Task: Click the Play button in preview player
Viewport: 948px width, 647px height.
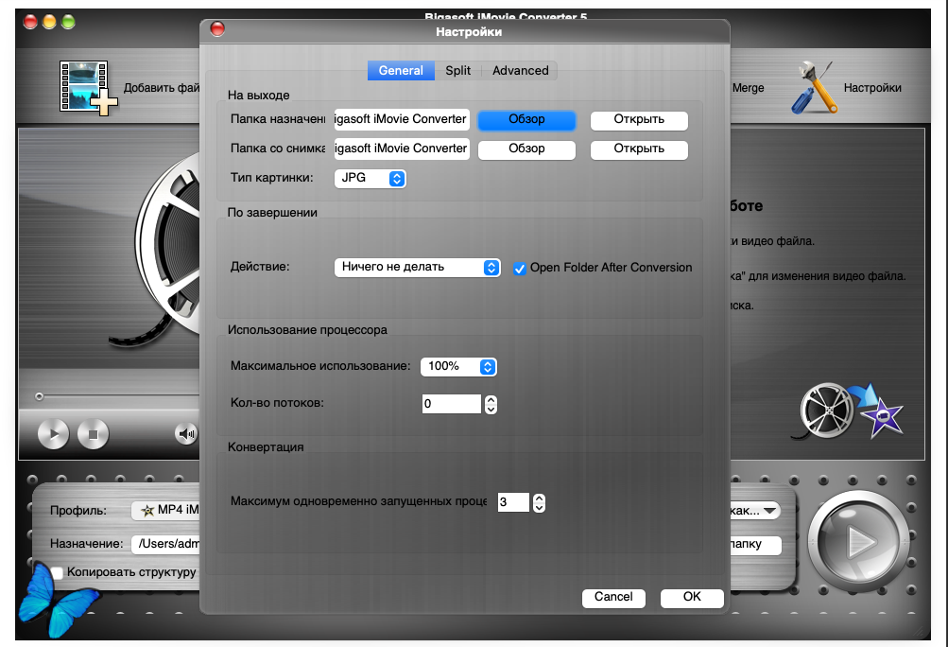Action: [x=53, y=433]
